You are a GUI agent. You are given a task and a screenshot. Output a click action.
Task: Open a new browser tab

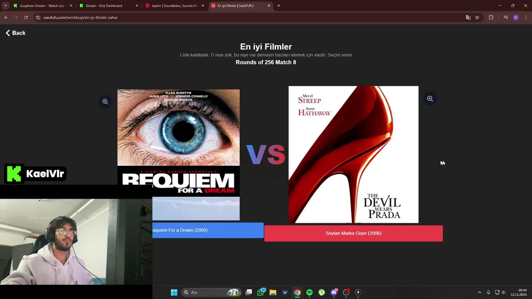[278, 6]
